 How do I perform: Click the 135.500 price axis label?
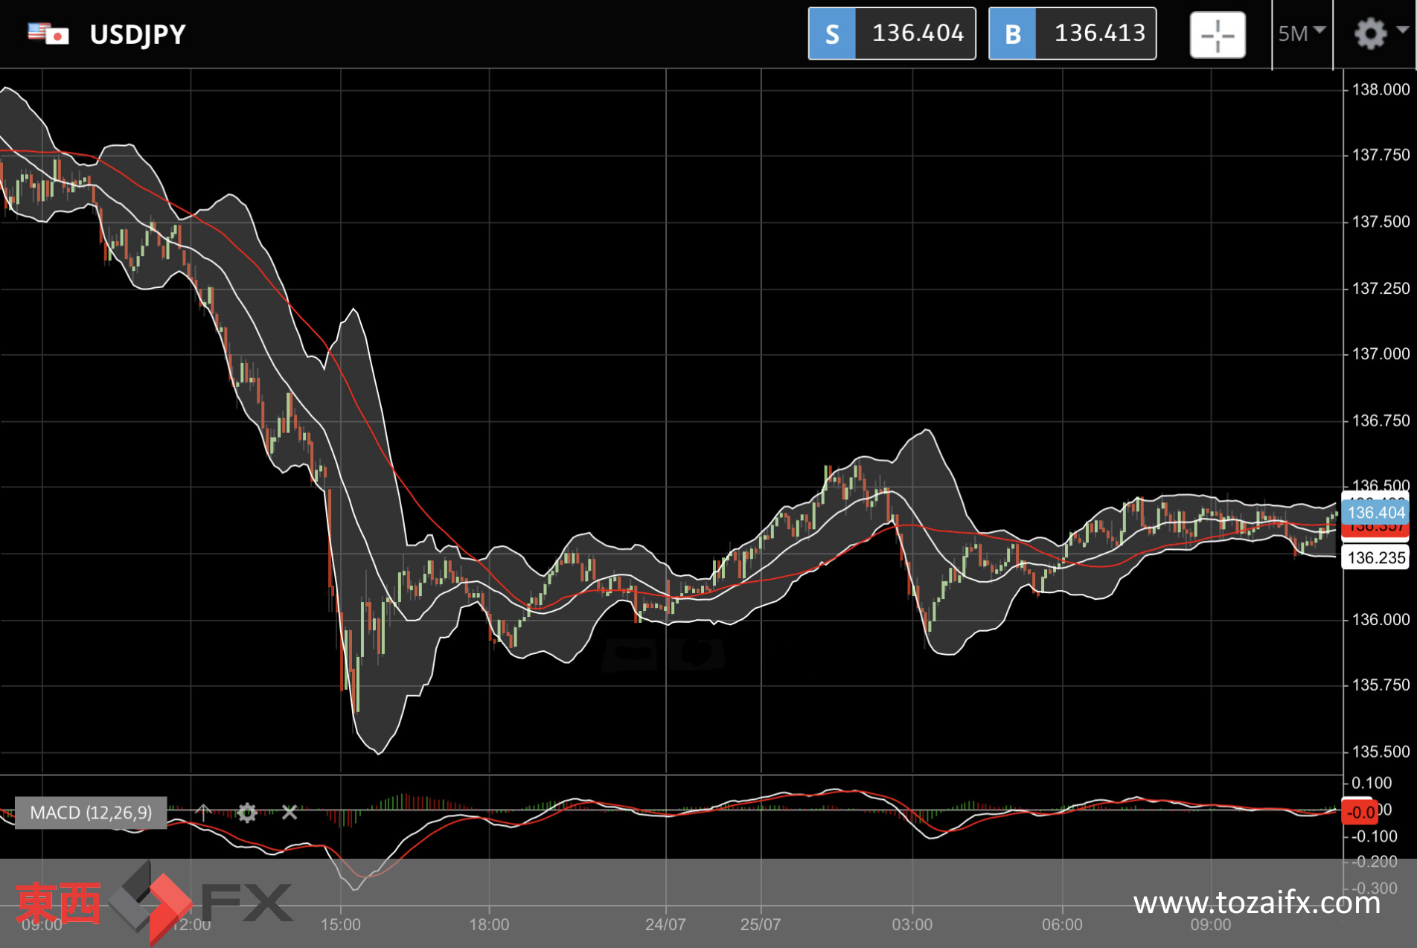[x=1381, y=752]
